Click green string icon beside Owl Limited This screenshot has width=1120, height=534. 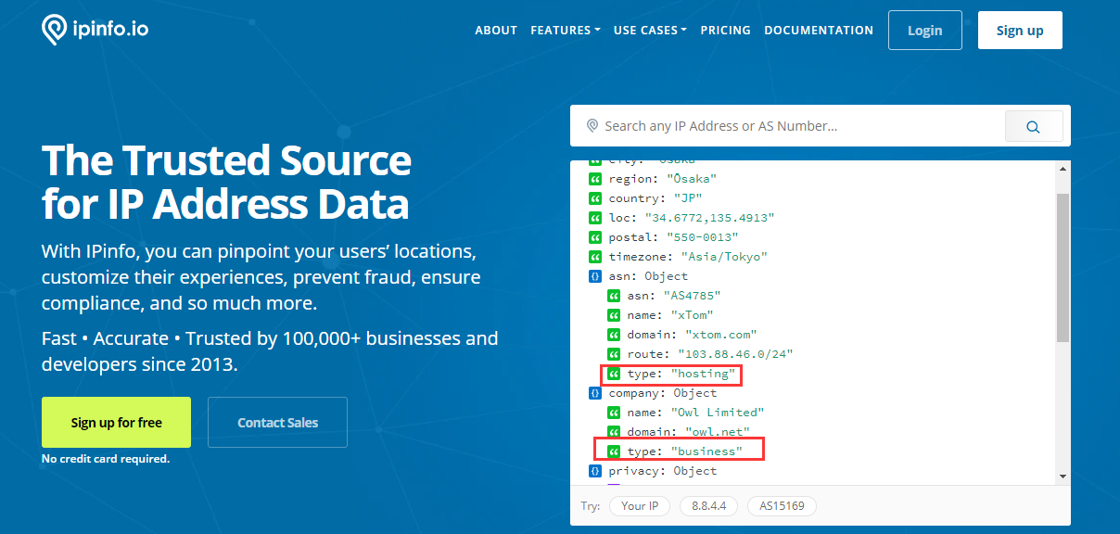[614, 413]
